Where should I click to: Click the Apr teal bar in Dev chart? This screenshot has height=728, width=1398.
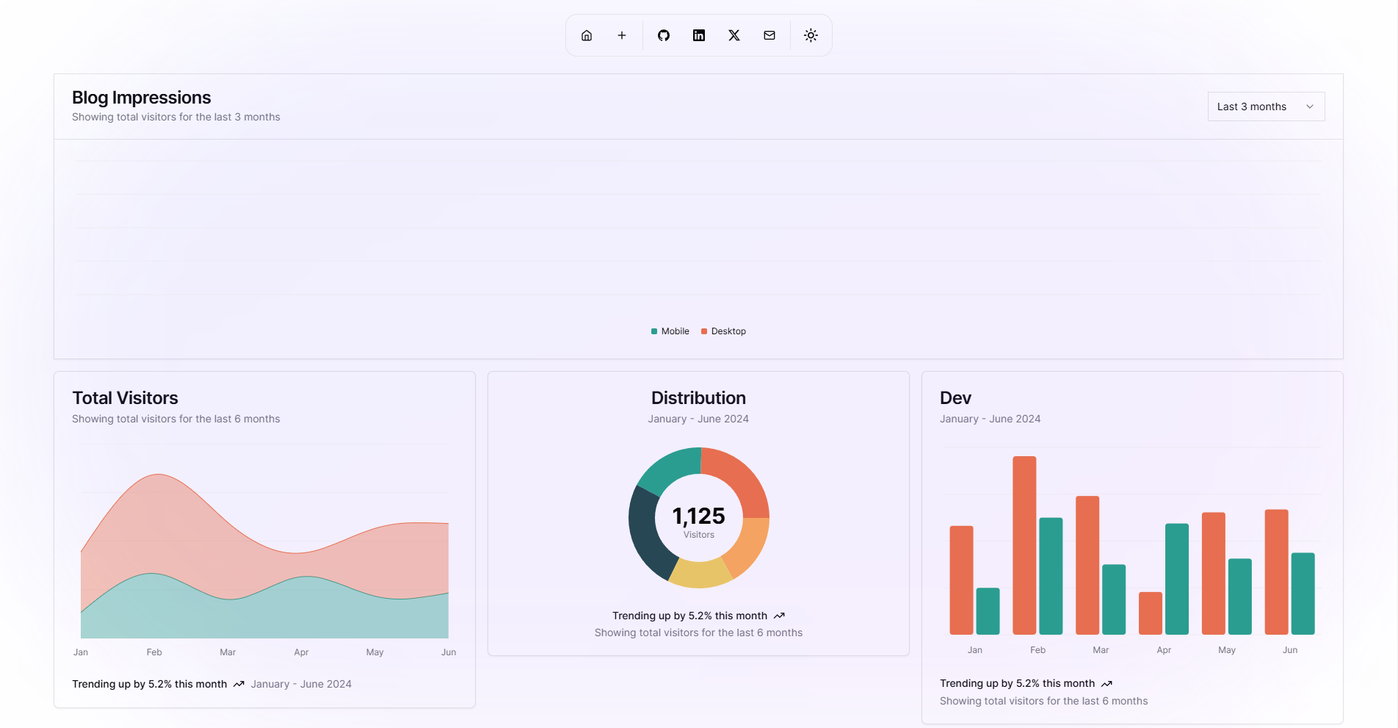[x=1177, y=579]
